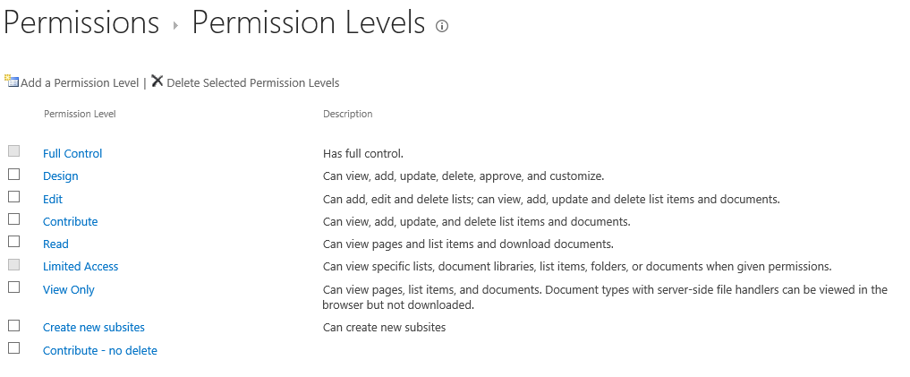910x377 pixels.
Task: Open the Full Control permission level
Action: click(x=72, y=154)
